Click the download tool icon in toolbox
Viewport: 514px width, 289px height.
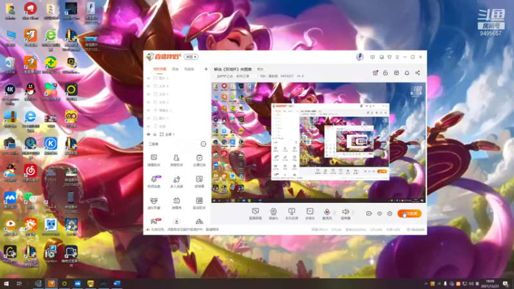(176, 222)
